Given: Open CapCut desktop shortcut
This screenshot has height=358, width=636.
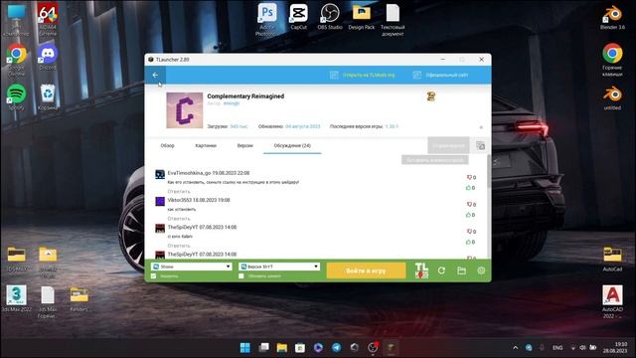Looking at the screenshot, I should tap(298, 16).
